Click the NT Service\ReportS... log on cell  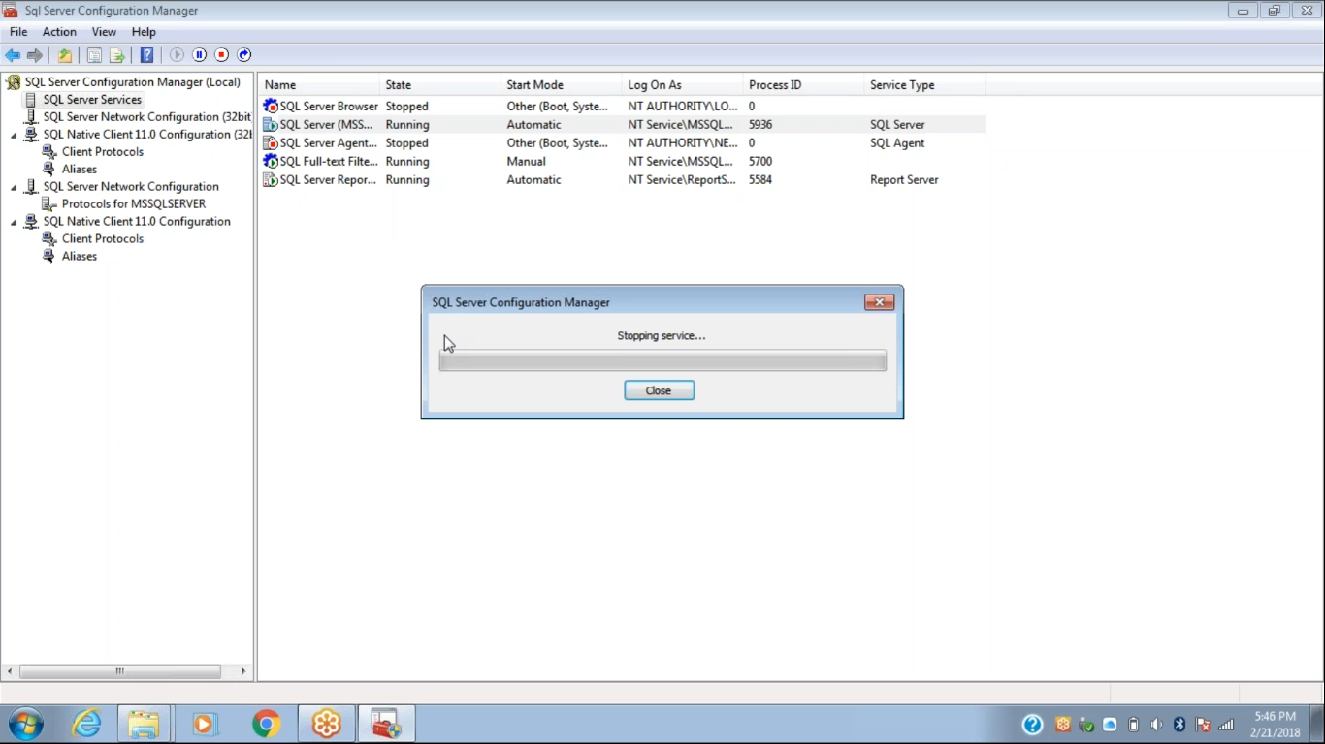[682, 180]
